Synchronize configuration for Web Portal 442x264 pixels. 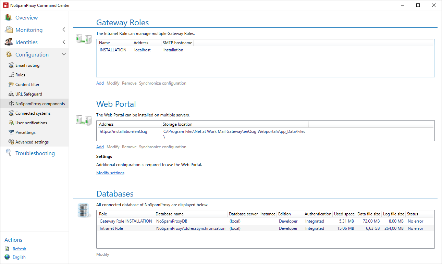tap(163, 147)
